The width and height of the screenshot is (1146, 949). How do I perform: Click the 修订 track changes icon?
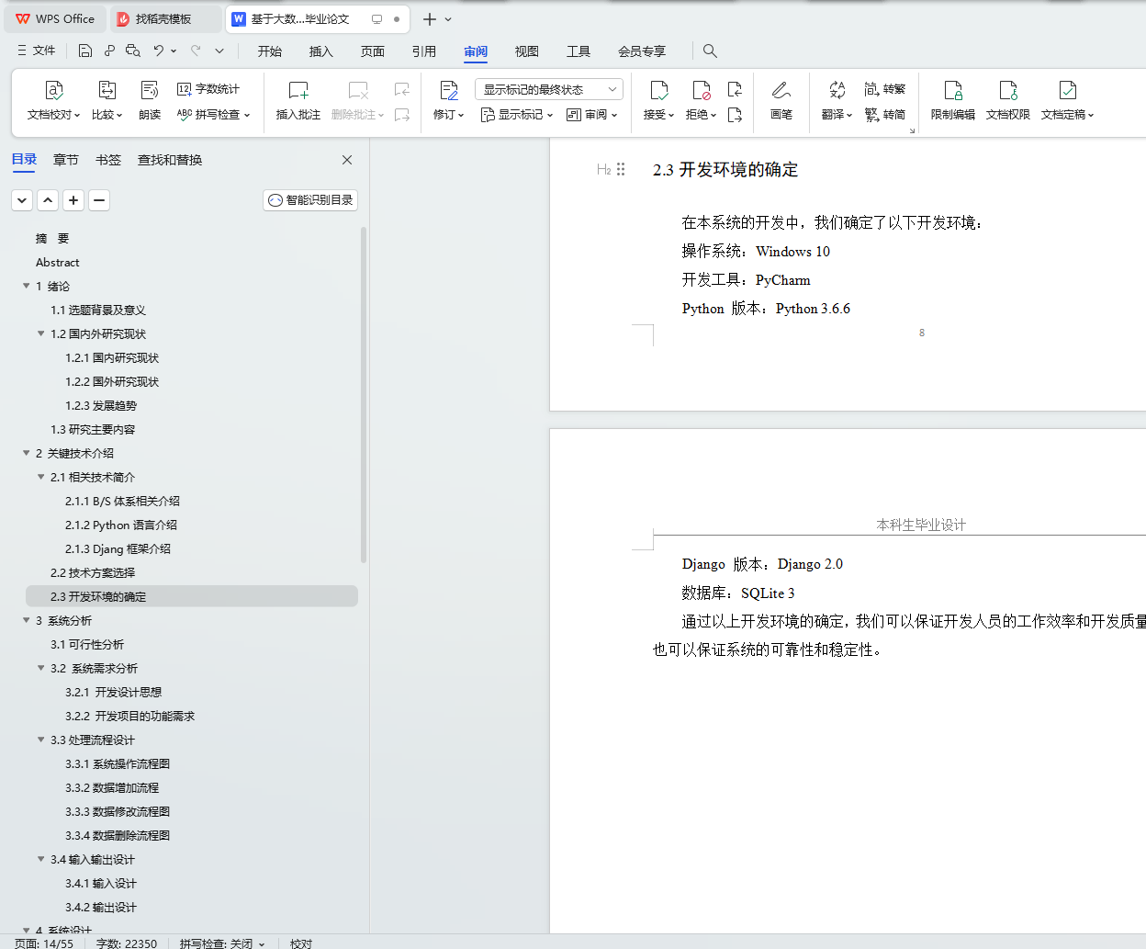(x=449, y=90)
